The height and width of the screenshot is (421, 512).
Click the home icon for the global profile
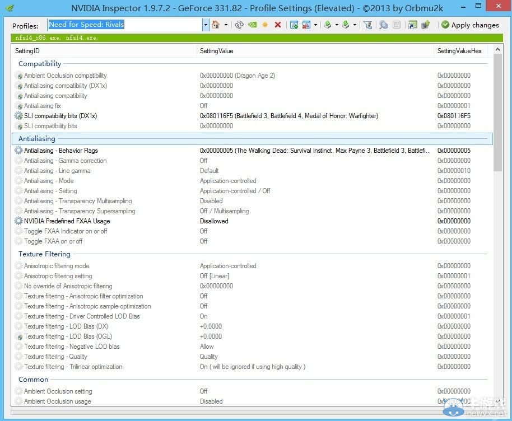(x=216, y=25)
